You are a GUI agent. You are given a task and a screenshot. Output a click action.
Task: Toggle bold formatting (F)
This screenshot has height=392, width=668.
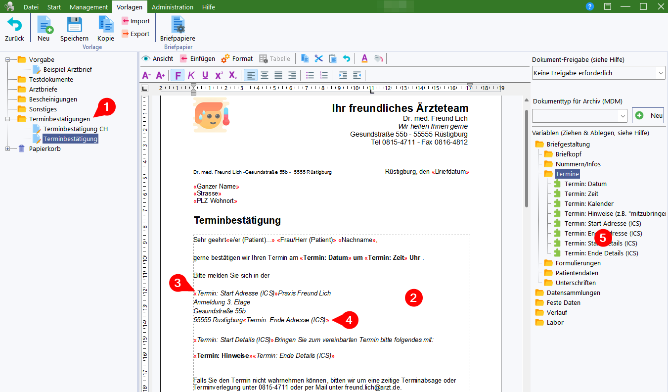tap(177, 75)
